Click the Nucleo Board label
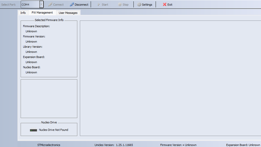This screenshot has height=147, width=261. (32, 67)
